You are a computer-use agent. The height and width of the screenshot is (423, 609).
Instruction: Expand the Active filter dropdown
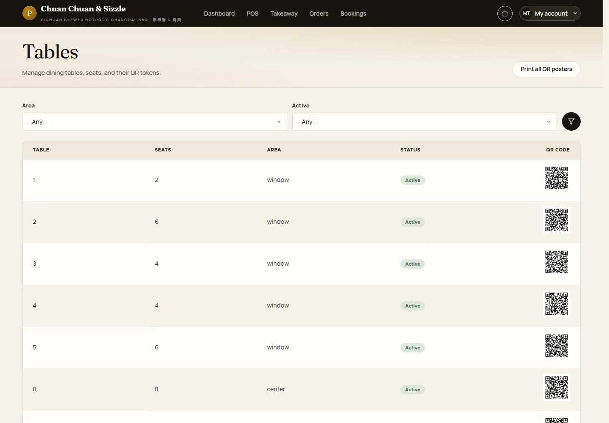click(424, 121)
